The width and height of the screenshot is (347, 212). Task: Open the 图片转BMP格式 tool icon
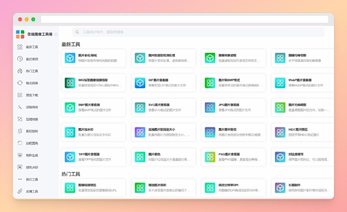click(210, 83)
